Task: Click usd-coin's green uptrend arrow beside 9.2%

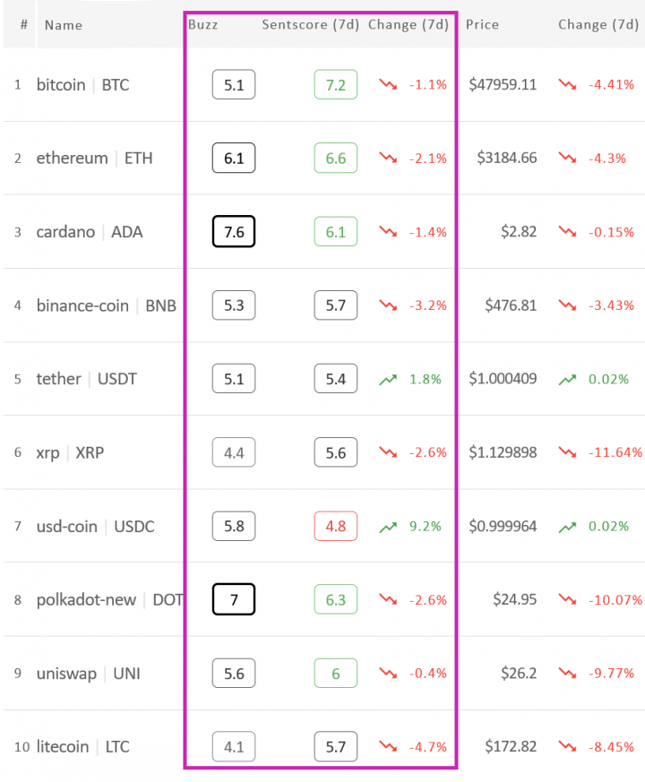Action: tap(388, 527)
